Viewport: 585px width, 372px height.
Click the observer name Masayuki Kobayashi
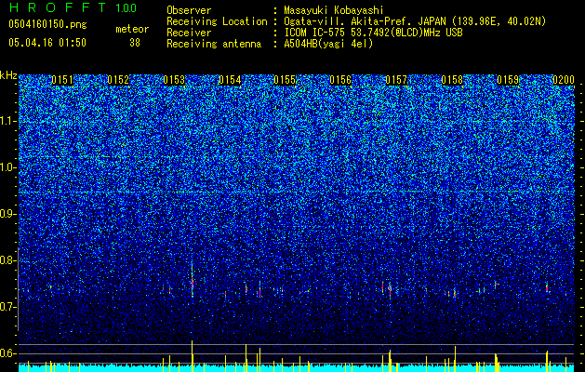[x=334, y=10]
